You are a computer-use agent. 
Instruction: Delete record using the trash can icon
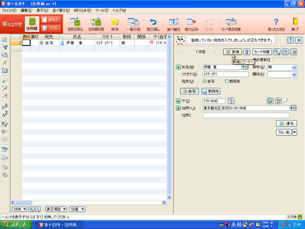247,52
